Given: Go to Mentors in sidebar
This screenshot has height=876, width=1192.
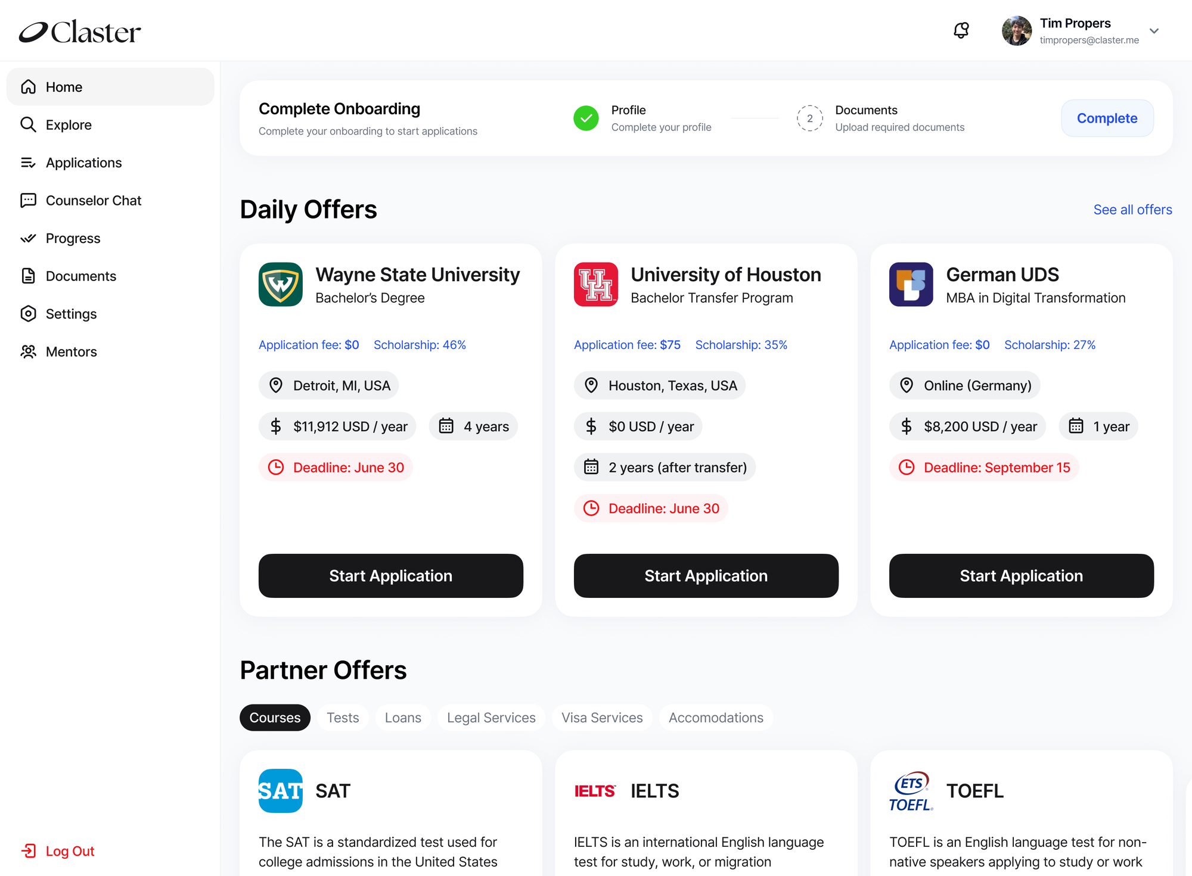Looking at the screenshot, I should [72, 352].
